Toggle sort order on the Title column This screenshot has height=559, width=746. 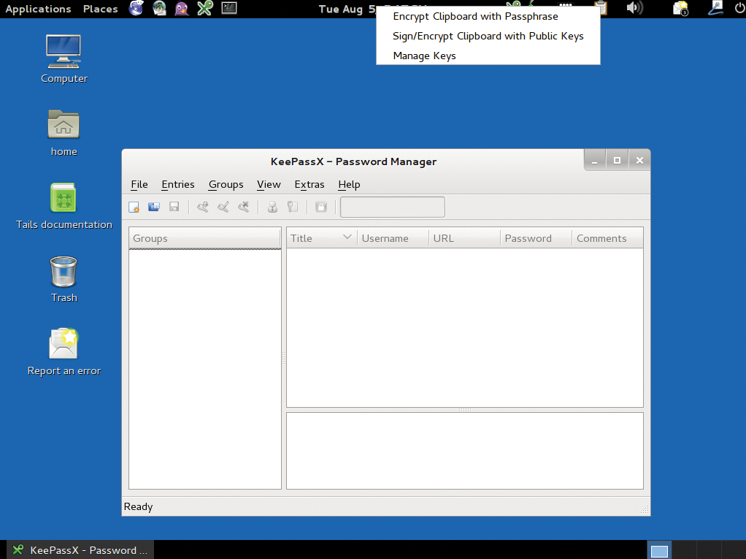[321, 238]
